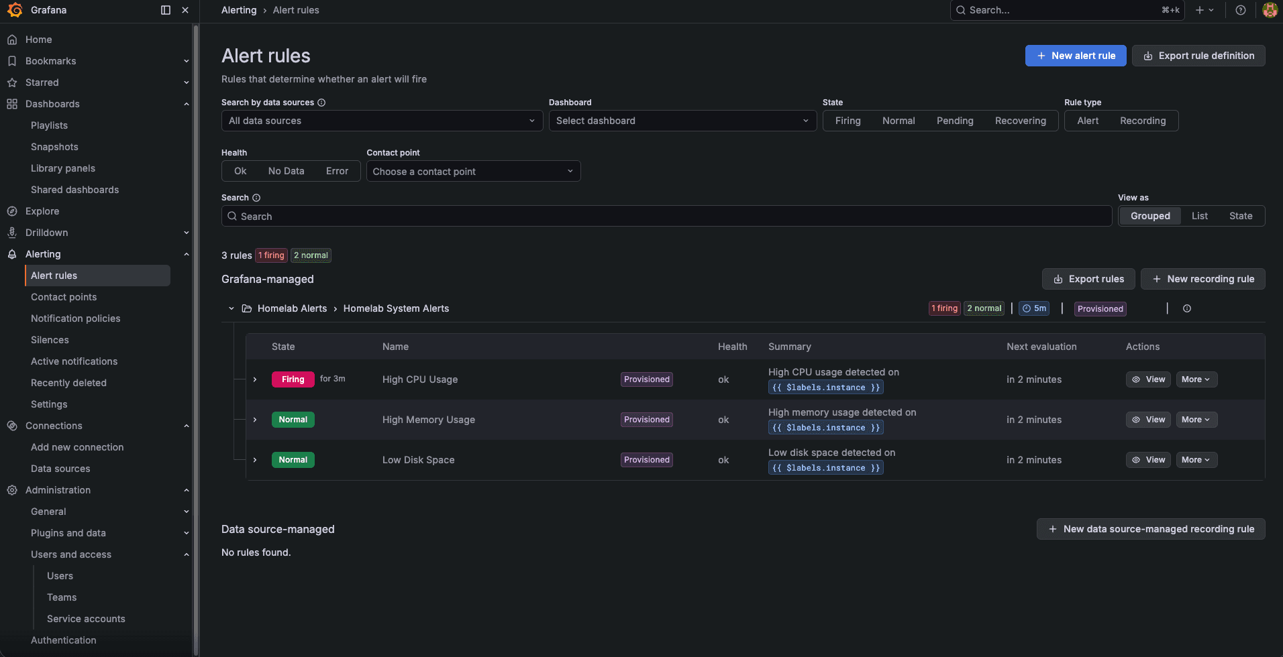Toggle the Recovering state filter

coord(1020,121)
